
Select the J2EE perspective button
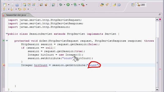141,5
